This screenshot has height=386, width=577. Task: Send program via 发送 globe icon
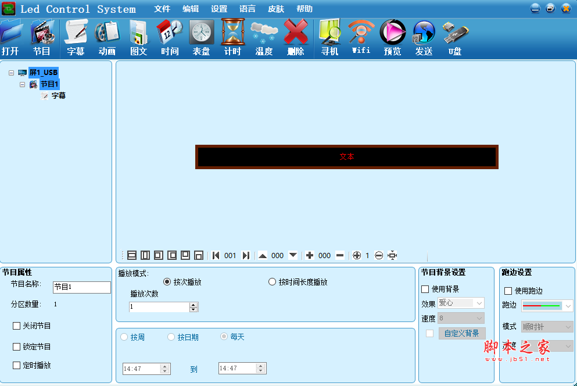tap(424, 38)
